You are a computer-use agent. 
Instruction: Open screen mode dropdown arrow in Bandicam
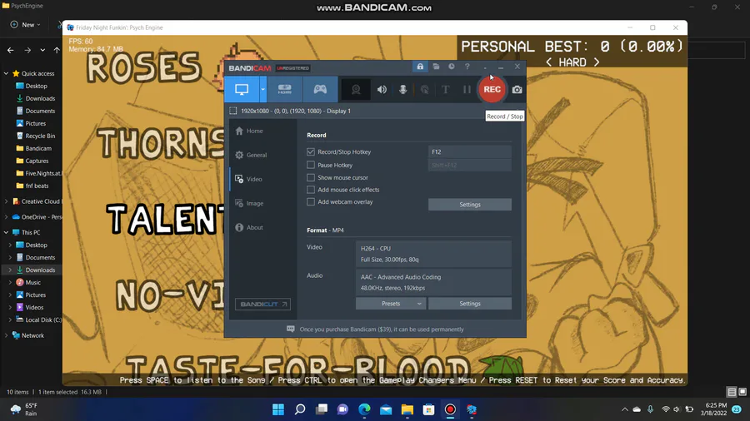coord(262,89)
